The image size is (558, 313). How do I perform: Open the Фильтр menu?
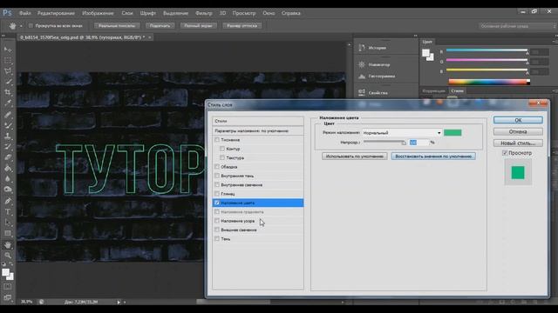coord(204,13)
